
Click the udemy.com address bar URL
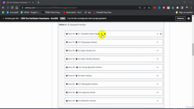point(51,8)
